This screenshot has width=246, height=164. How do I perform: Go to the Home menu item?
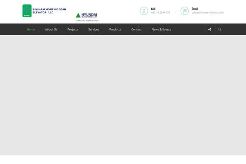(x=31, y=30)
